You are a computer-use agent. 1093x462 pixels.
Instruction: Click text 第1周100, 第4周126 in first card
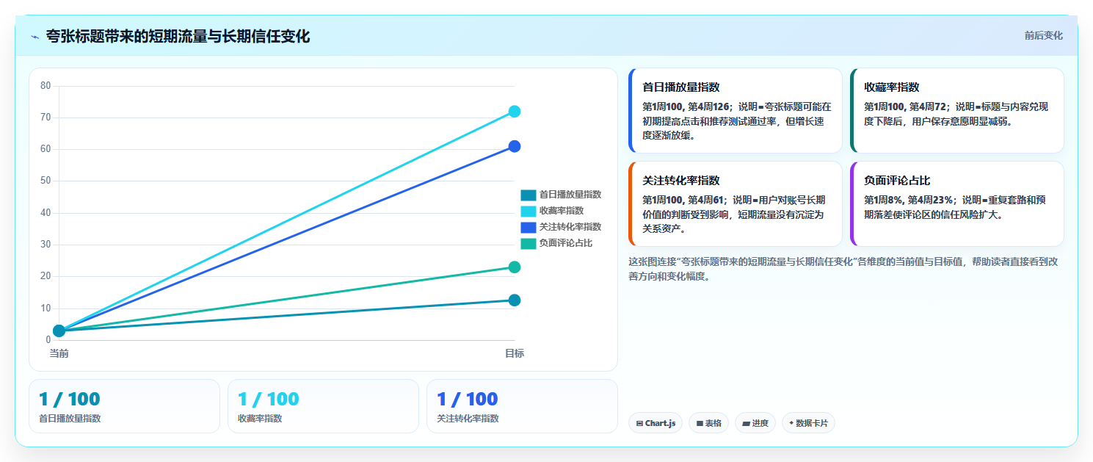point(686,107)
